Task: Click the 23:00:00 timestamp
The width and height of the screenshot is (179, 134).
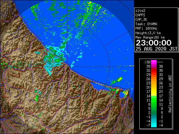Action: 154,43
